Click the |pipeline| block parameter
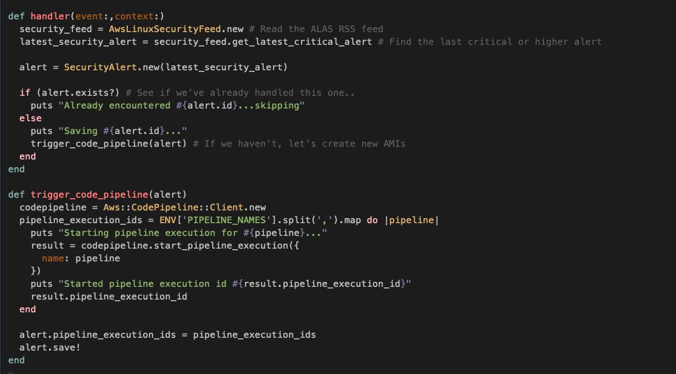The height and width of the screenshot is (374, 676). [x=414, y=220]
